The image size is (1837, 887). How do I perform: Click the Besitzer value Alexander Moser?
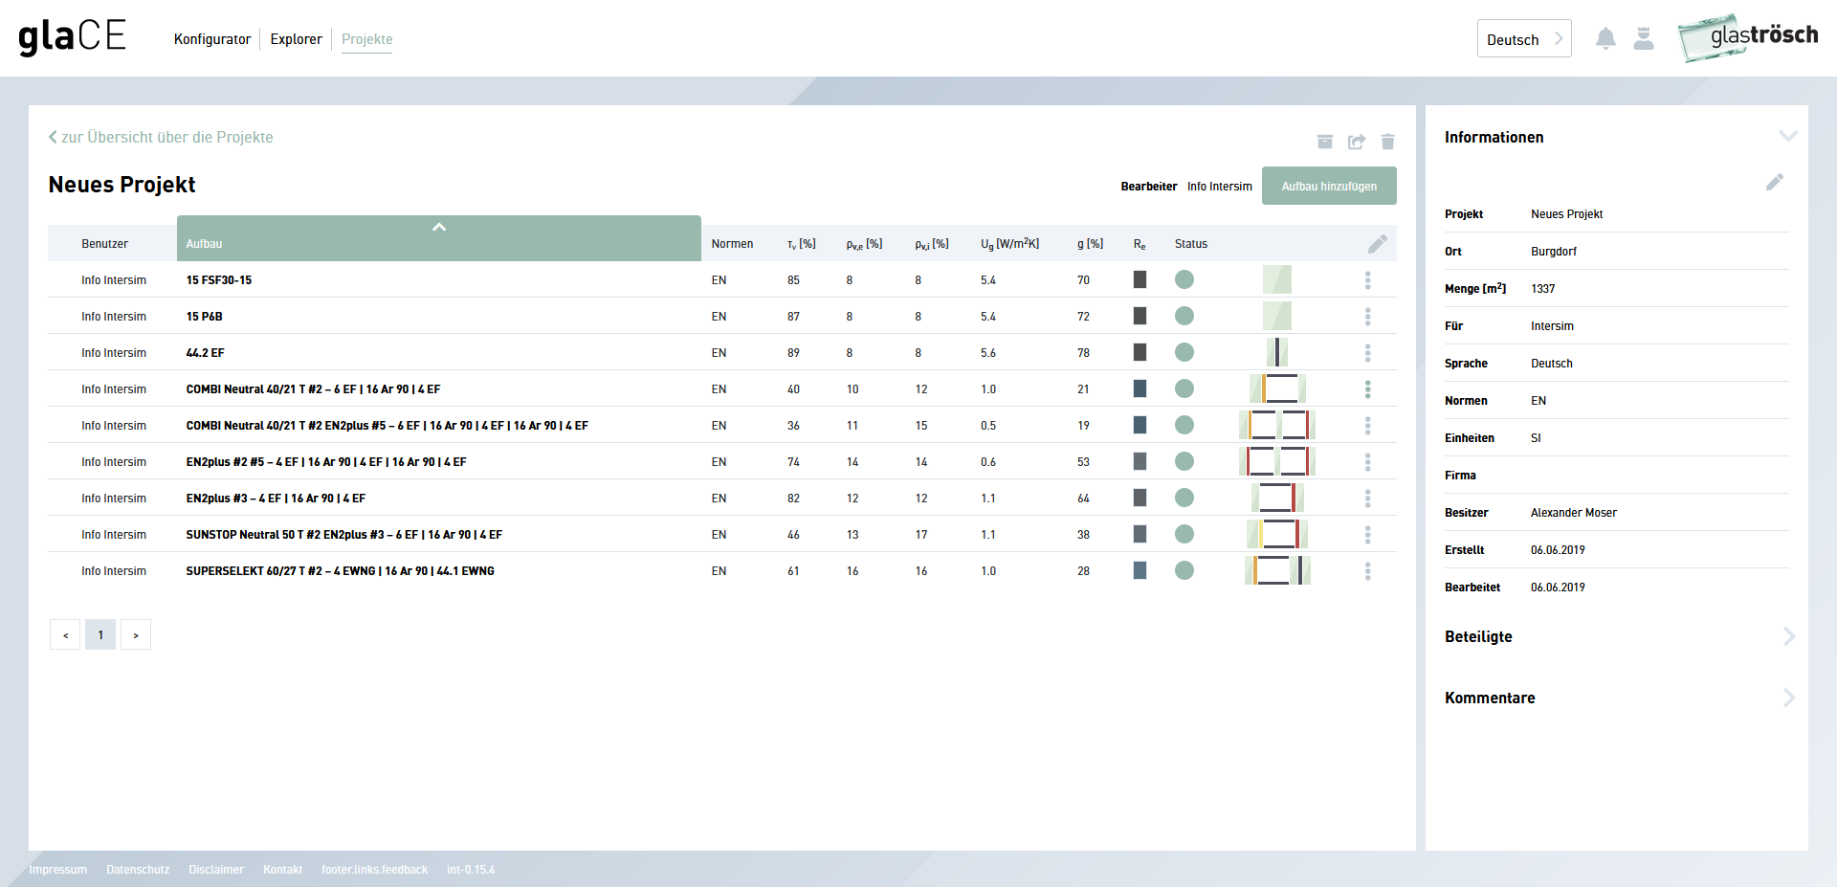(x=1574, y=513)
